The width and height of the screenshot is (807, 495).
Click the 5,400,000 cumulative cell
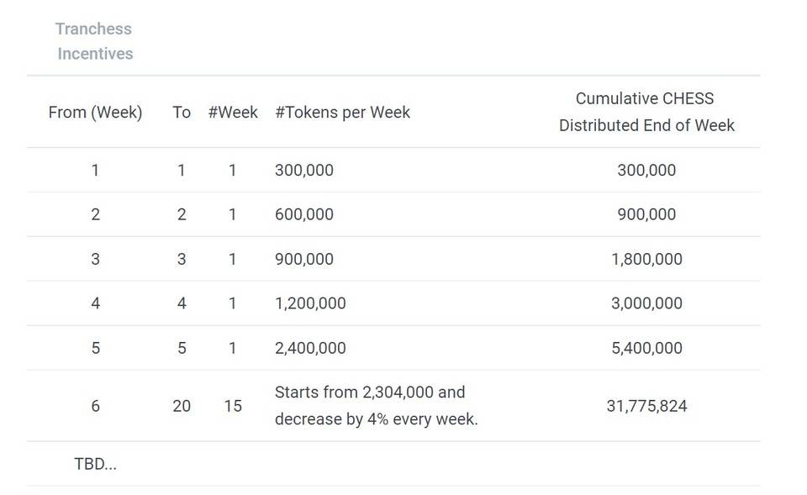tap(646, 349)
